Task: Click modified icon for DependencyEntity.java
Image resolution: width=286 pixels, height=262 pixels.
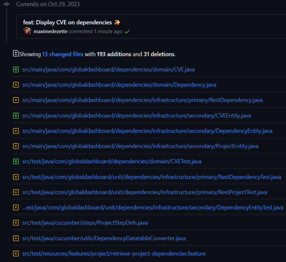Action: point(16,131)
